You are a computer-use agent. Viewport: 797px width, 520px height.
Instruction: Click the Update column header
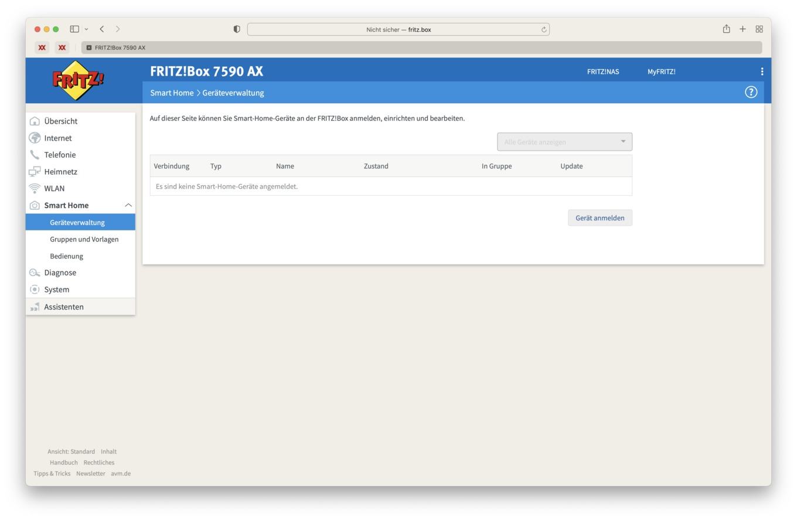click(571, 166)
